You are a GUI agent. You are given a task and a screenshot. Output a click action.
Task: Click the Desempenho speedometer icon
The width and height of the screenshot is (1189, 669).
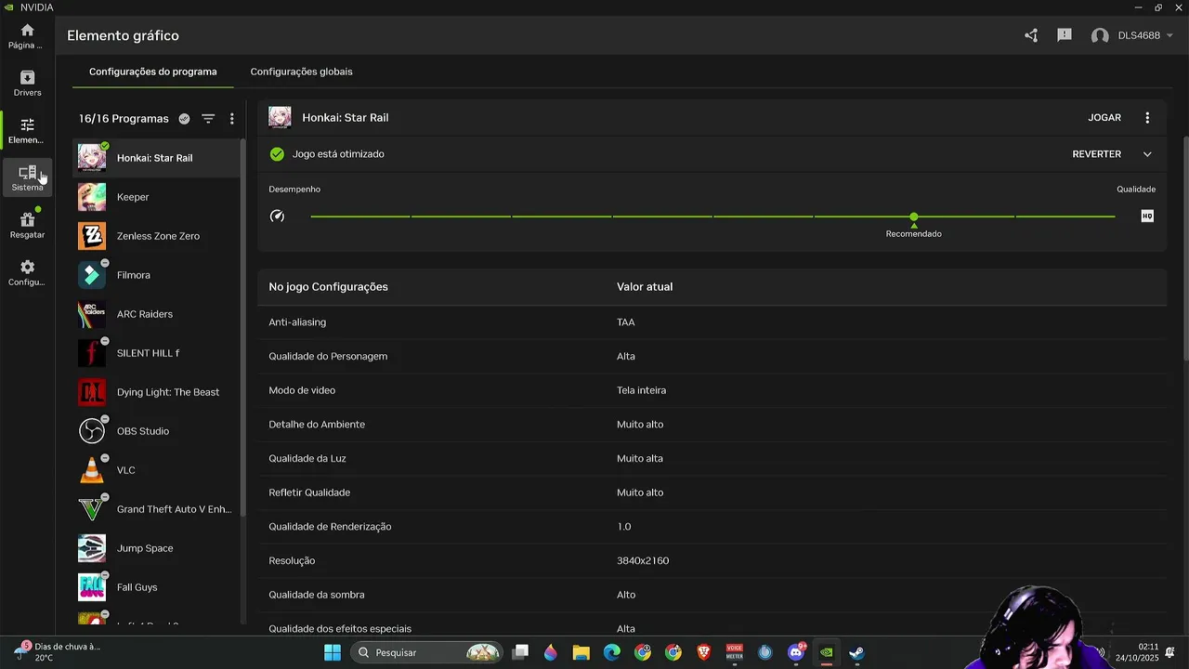tap(277, 216)
